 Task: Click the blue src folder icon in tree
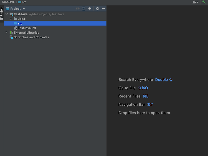(x=15, y=23)
